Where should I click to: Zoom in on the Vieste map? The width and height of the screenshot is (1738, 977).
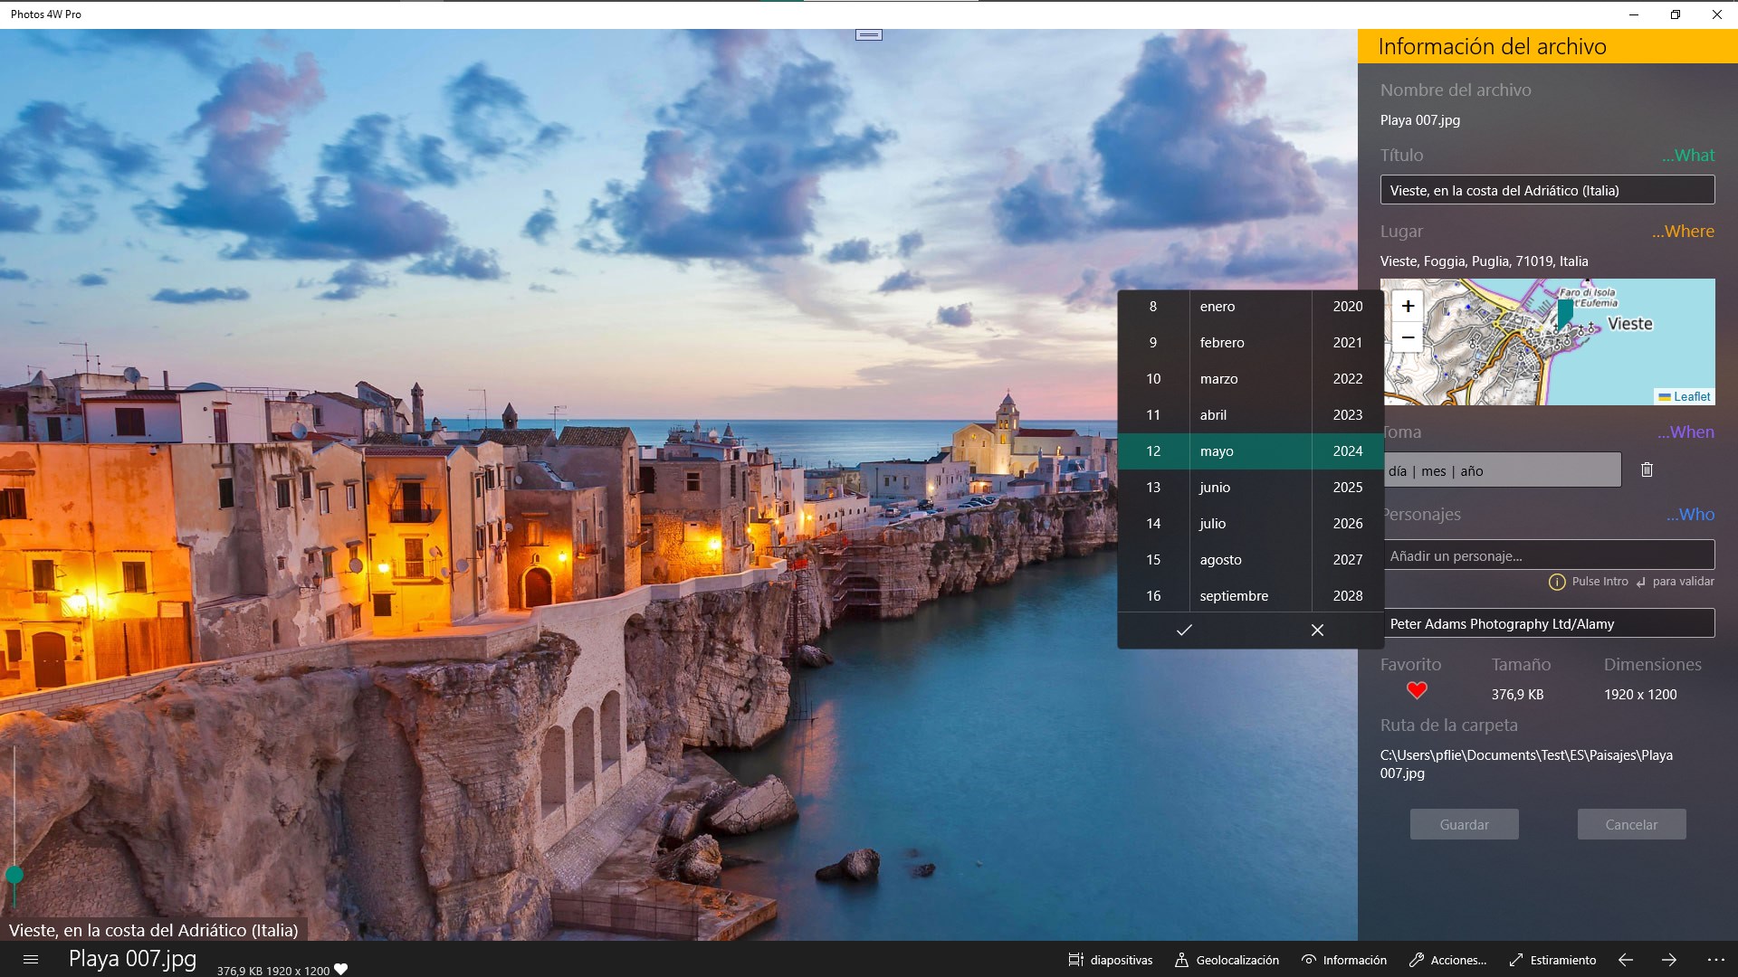click(x=1408, y=306)
